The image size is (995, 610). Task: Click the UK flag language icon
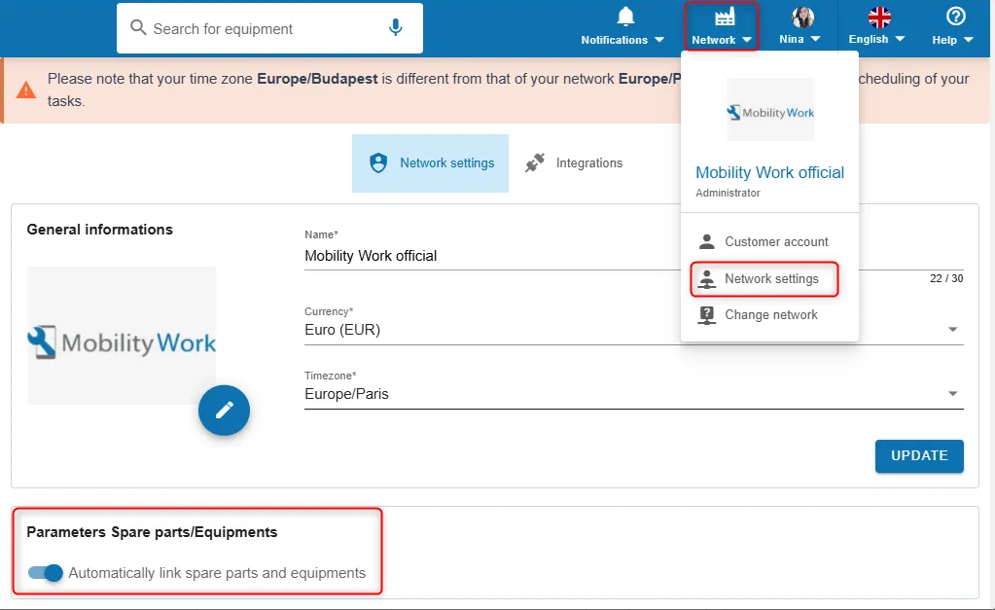[x=879, y=18]
